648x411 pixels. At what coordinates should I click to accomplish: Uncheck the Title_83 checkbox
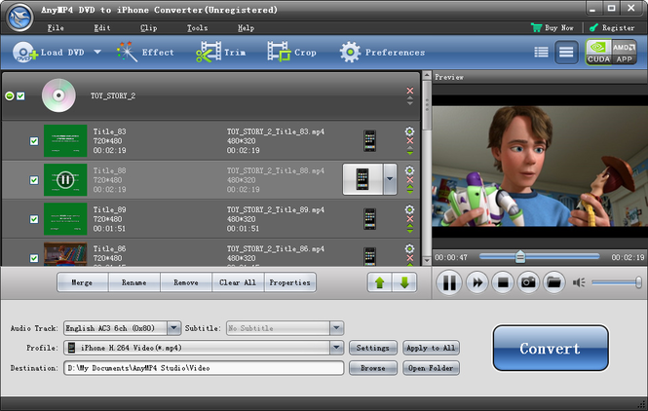click(x=34, y=141)
